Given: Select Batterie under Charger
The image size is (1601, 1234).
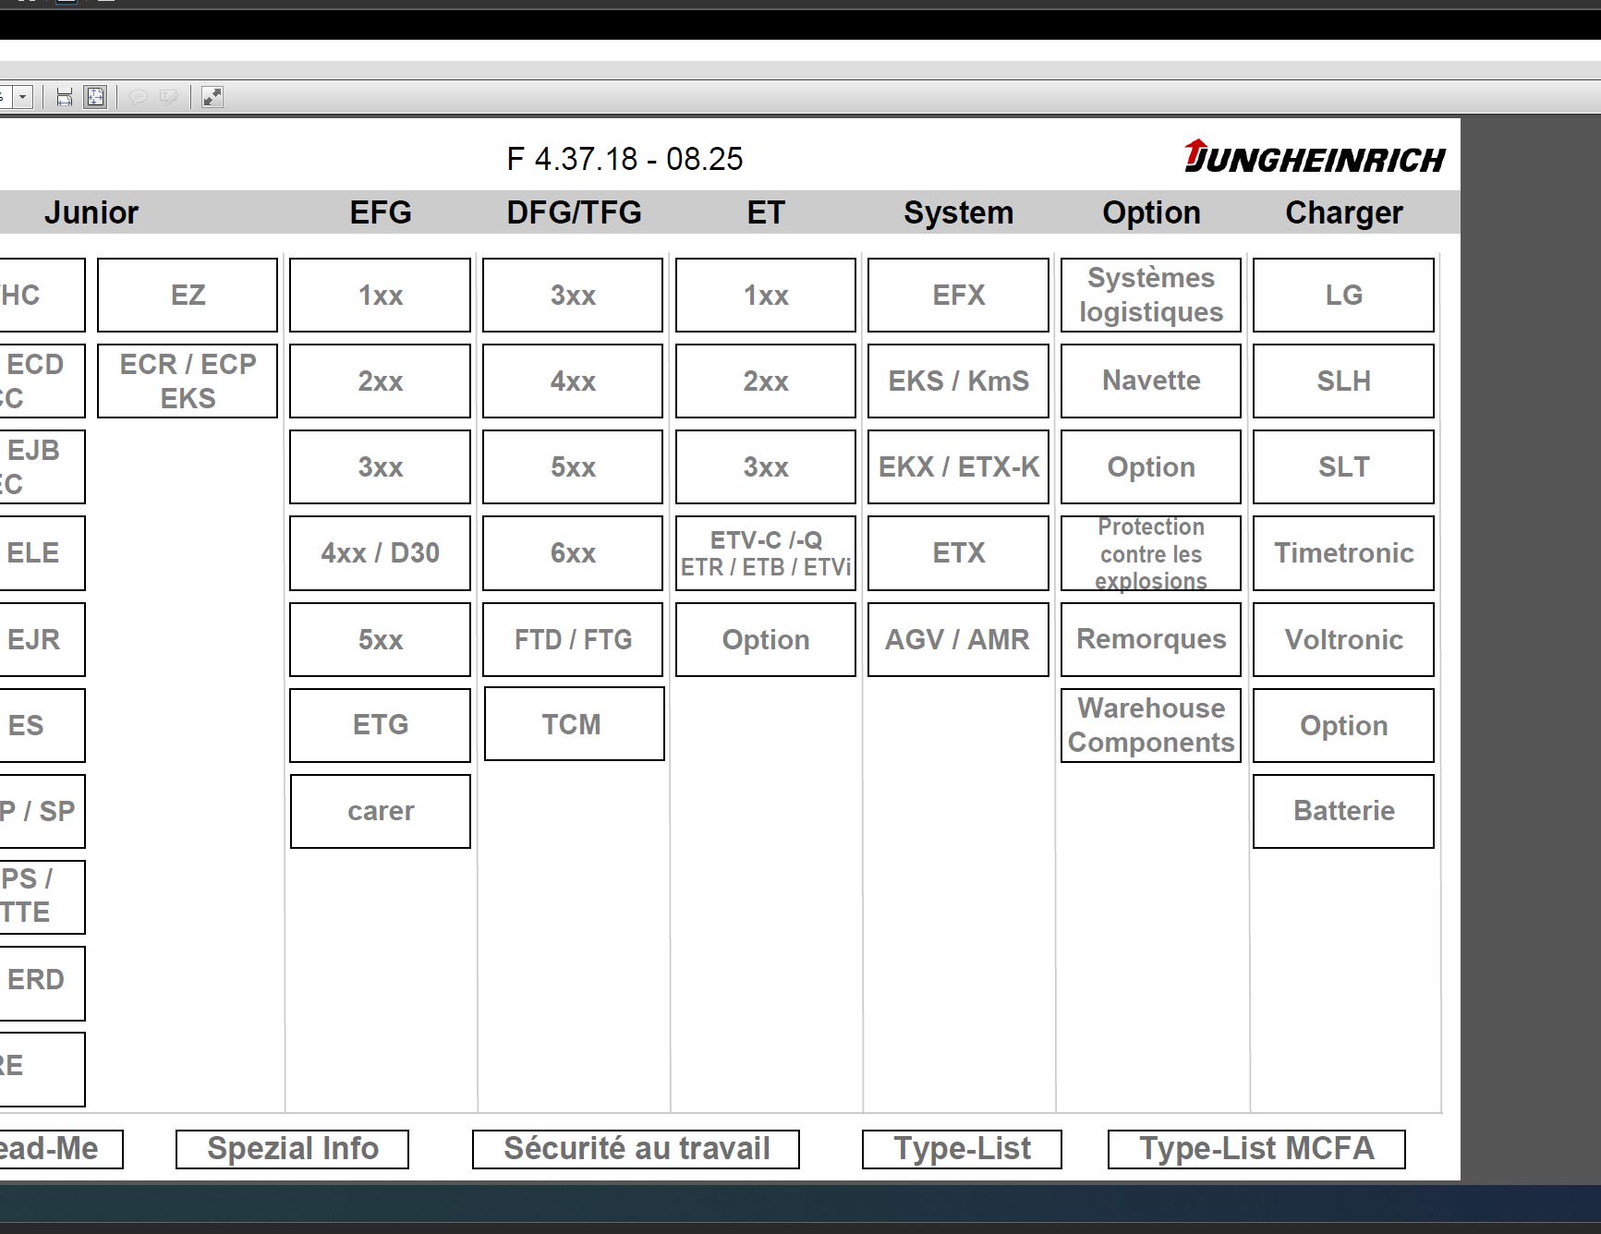Looking at the screenshot, I should 1342,810.
